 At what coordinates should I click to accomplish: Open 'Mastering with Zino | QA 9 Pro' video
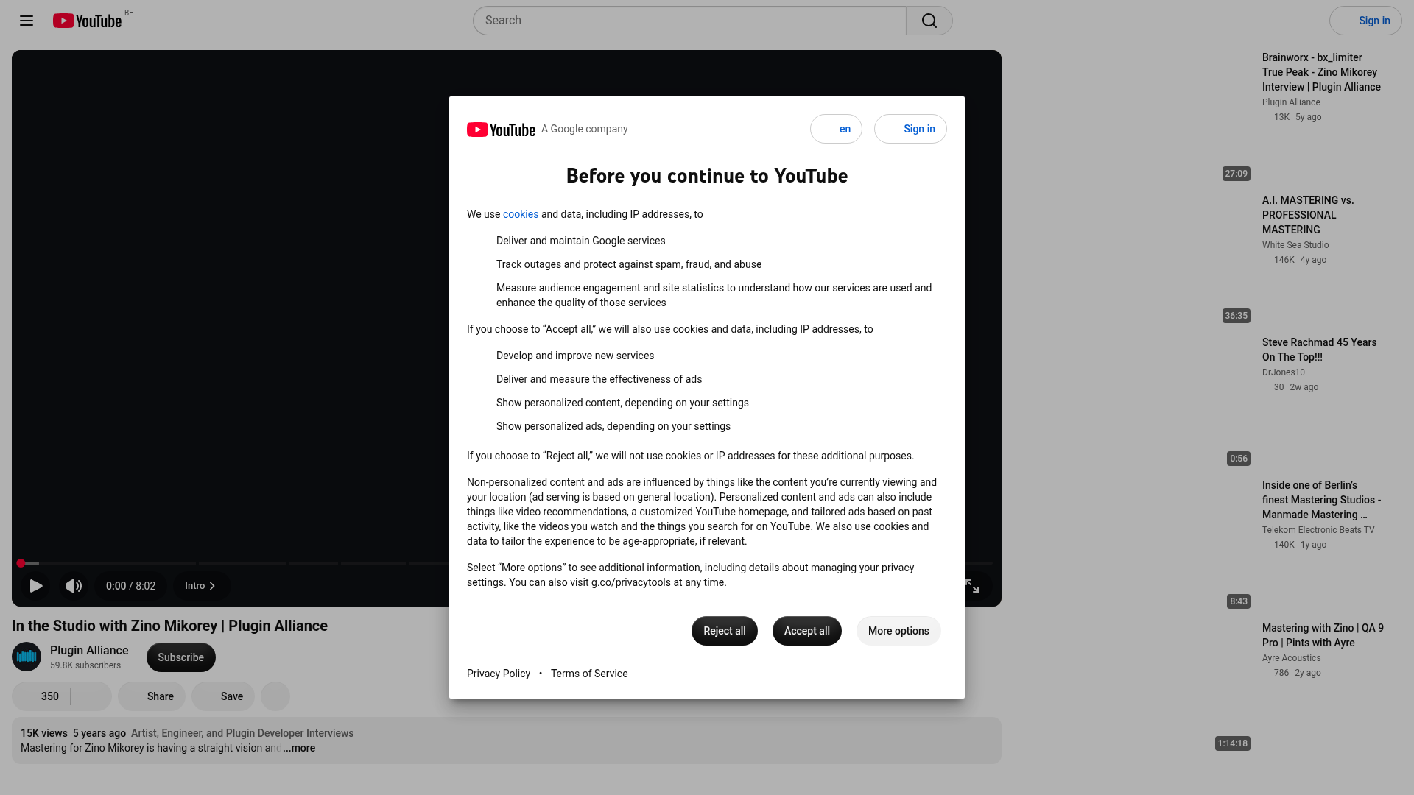click(1323, 635)
